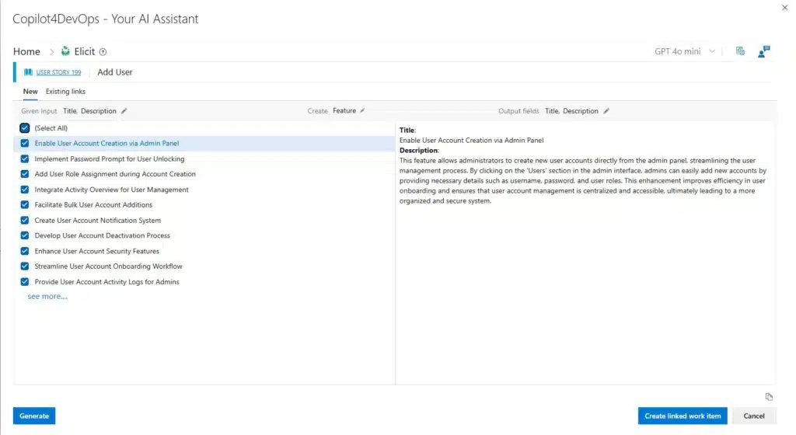
Task: Toggle the Select All checkbox
Action: tap(25, 128)
